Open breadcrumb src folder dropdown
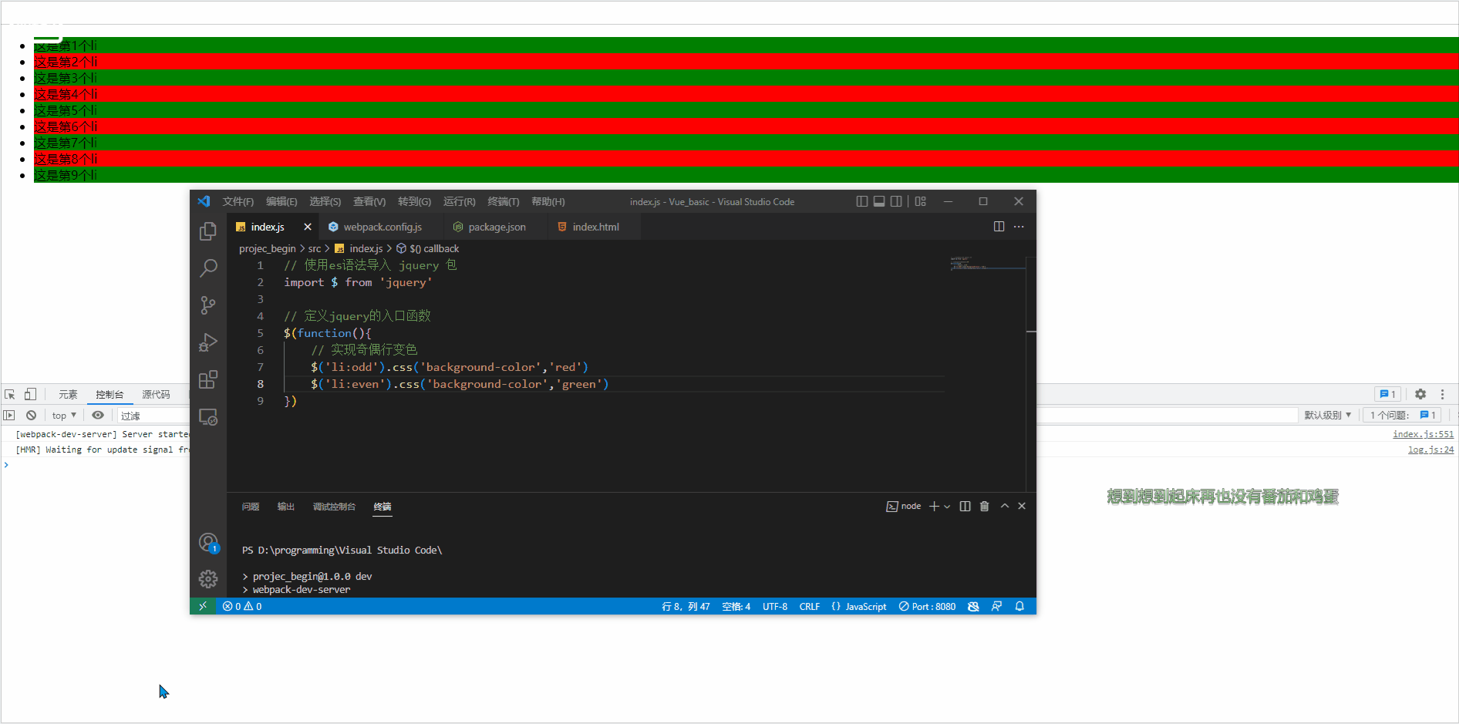This screenshot has height=724, width=1459. (315, 248)
